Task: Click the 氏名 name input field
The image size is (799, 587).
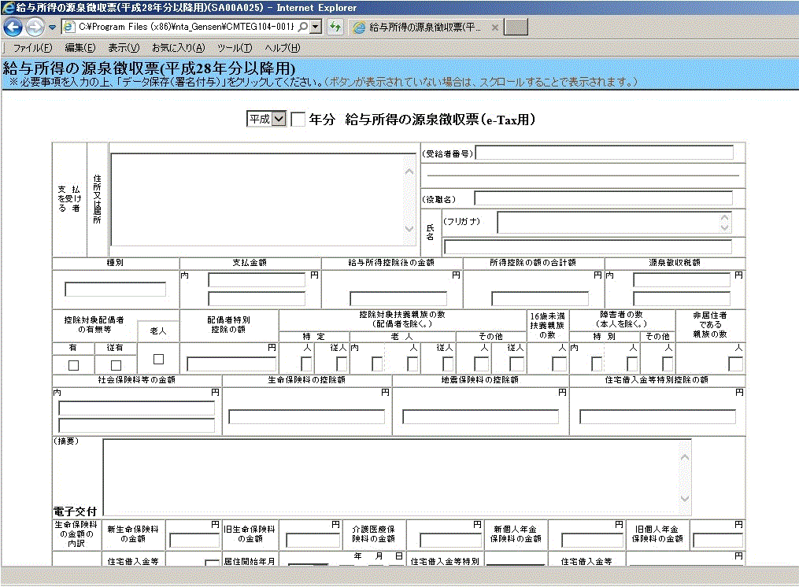Action: tap(590, 246)
